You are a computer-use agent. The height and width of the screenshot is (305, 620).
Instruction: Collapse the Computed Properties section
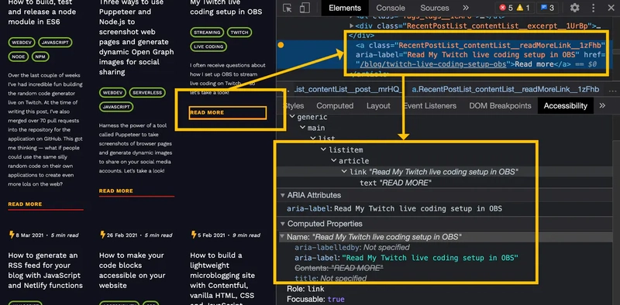click(282, 224)
